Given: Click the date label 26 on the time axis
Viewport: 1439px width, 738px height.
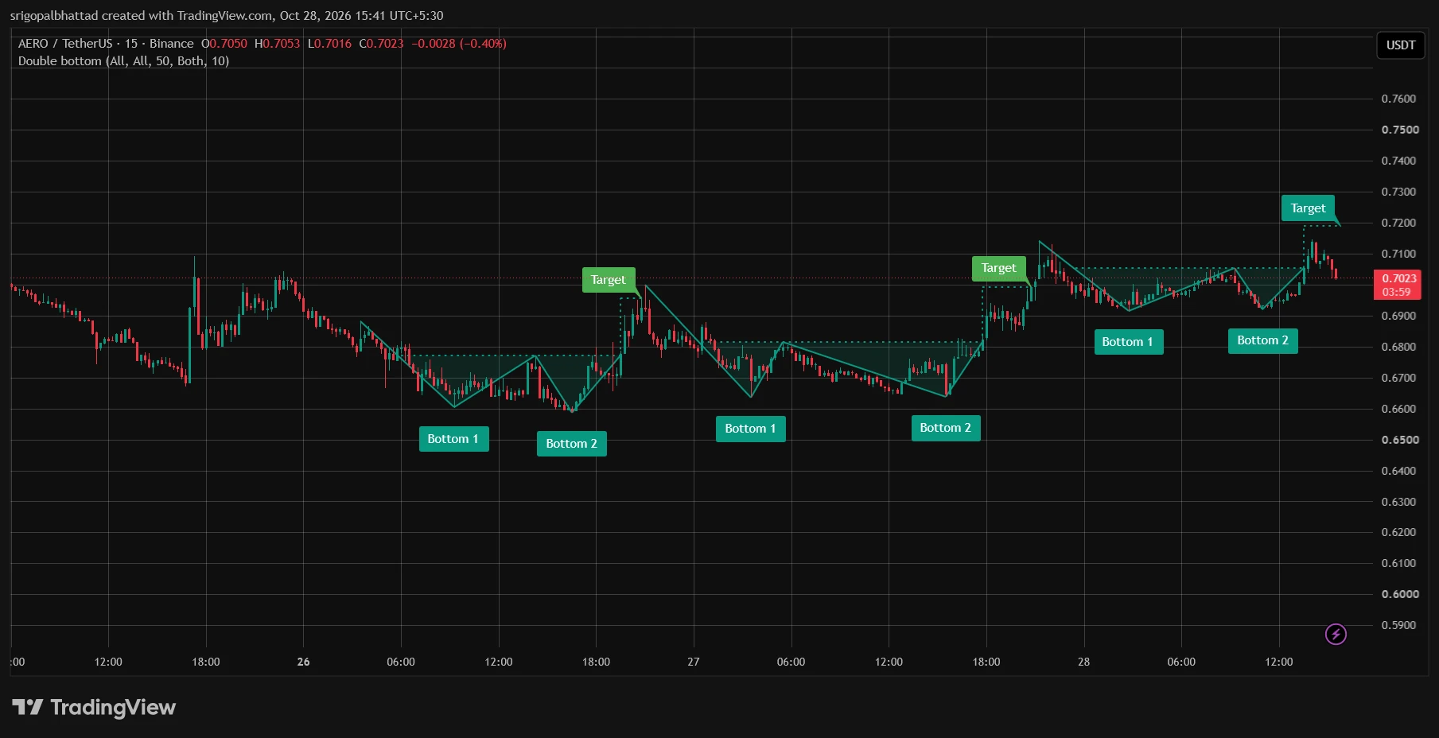Looking at the screenshot, I should click(303, 662).
